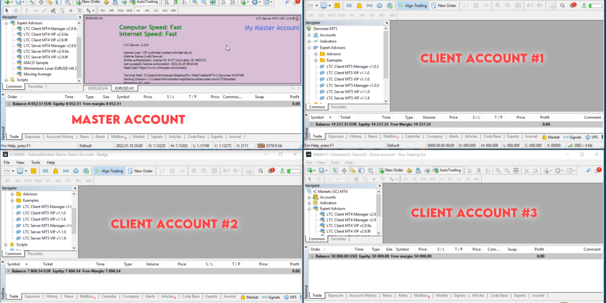This screenshot has height=303, width=606.
Task: Open Market shopping bag icon in Client #1 toolbar
Action: (359, 6)
